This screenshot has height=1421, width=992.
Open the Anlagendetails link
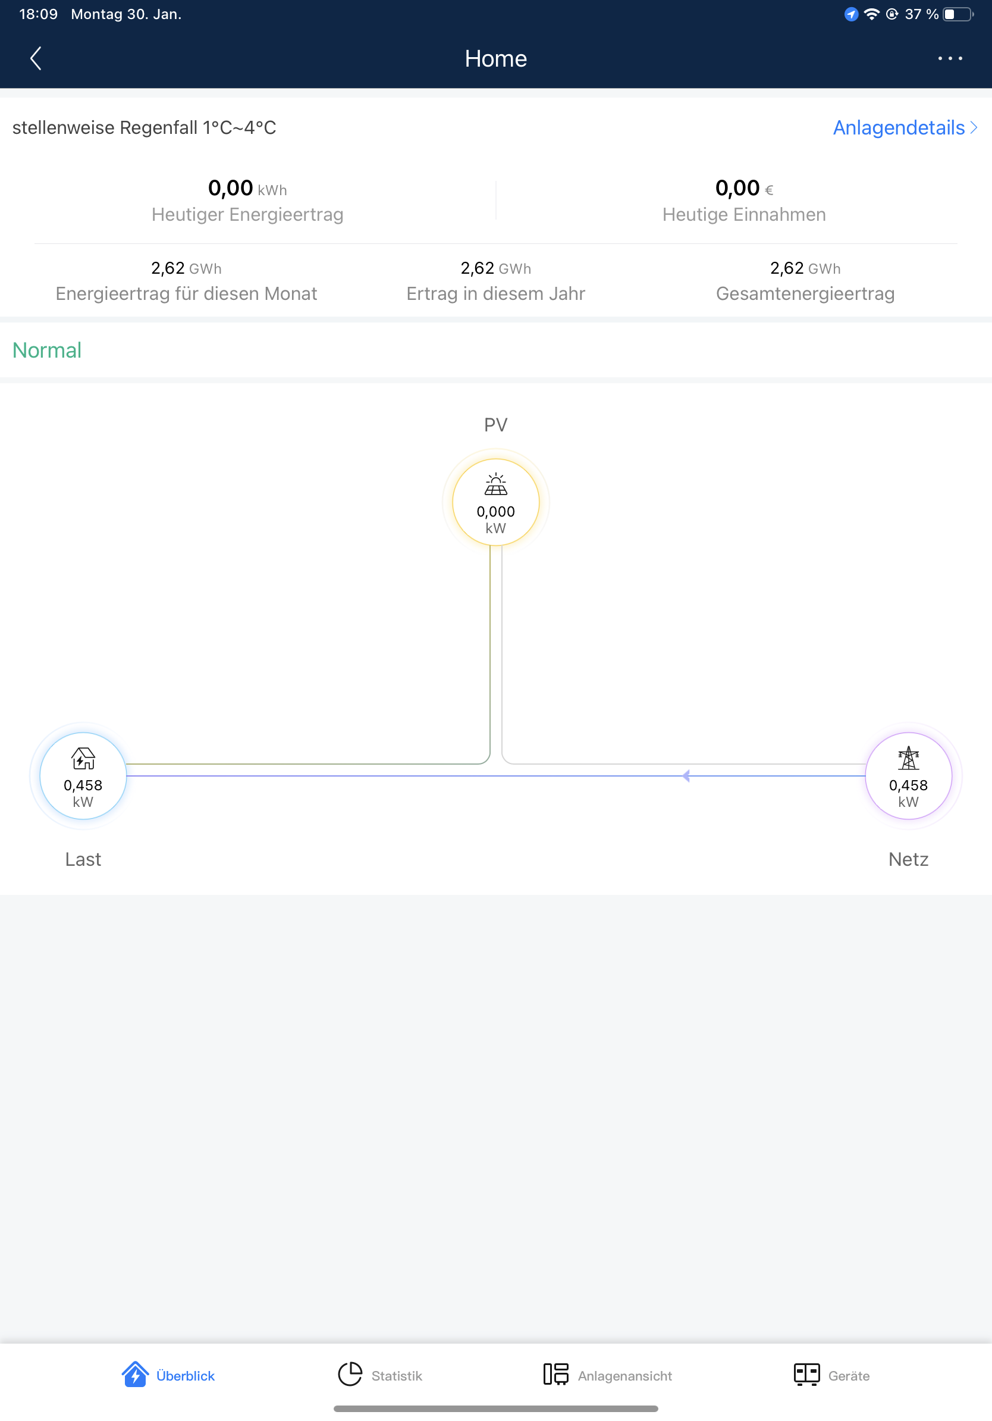(898, 127)
